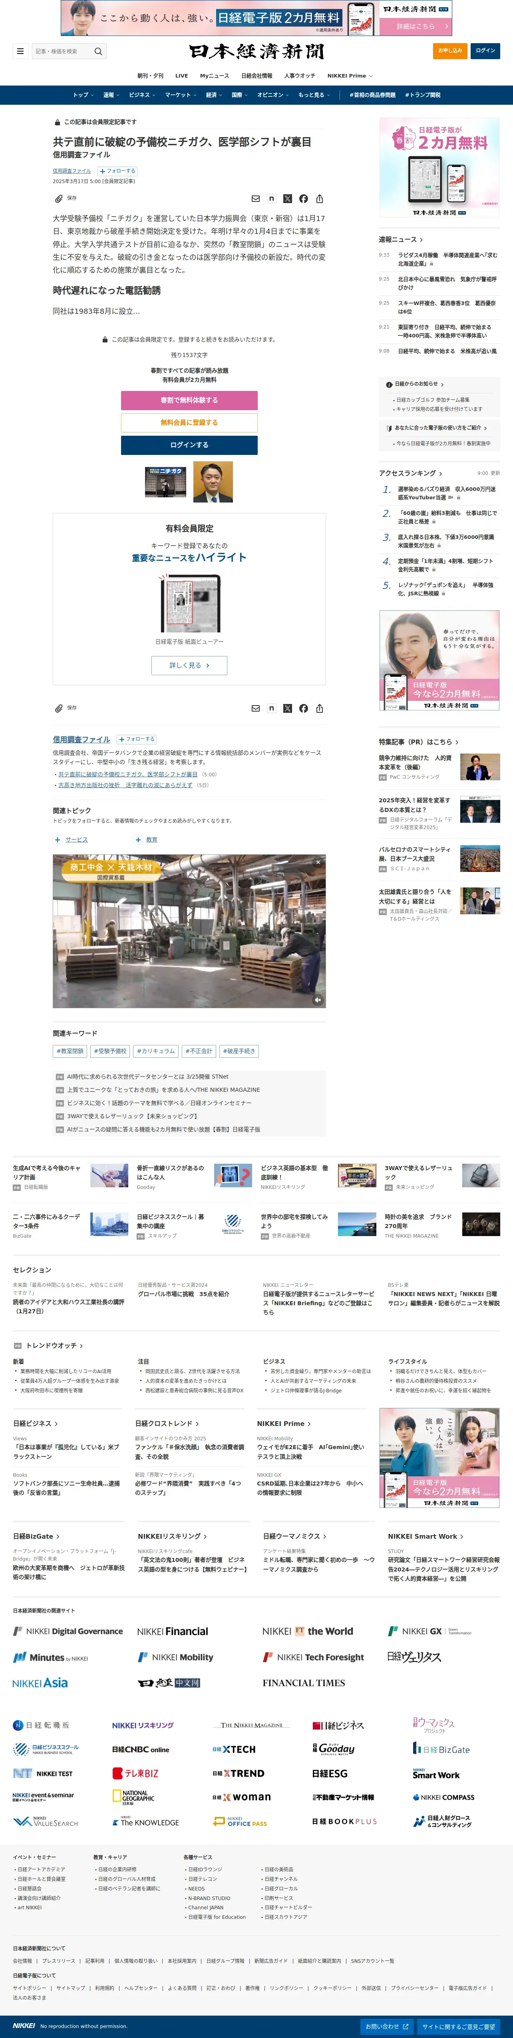513x2038 pixels.
Task: Open the #首相の商品券問題 nav tag
Action: (372, 95)
